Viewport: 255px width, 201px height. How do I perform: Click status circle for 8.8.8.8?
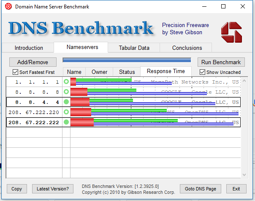click(x=66, y=92)
